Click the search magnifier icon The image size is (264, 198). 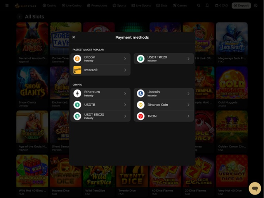point(199,5)
